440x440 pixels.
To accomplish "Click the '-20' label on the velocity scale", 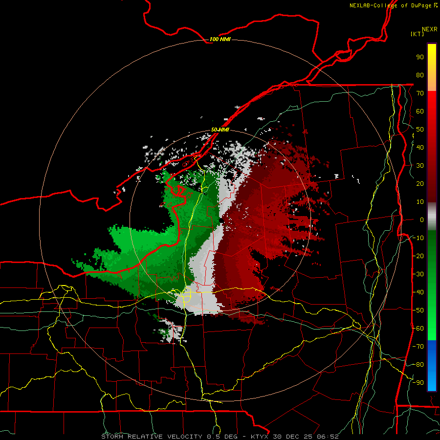I will click(x=418, y=256).
